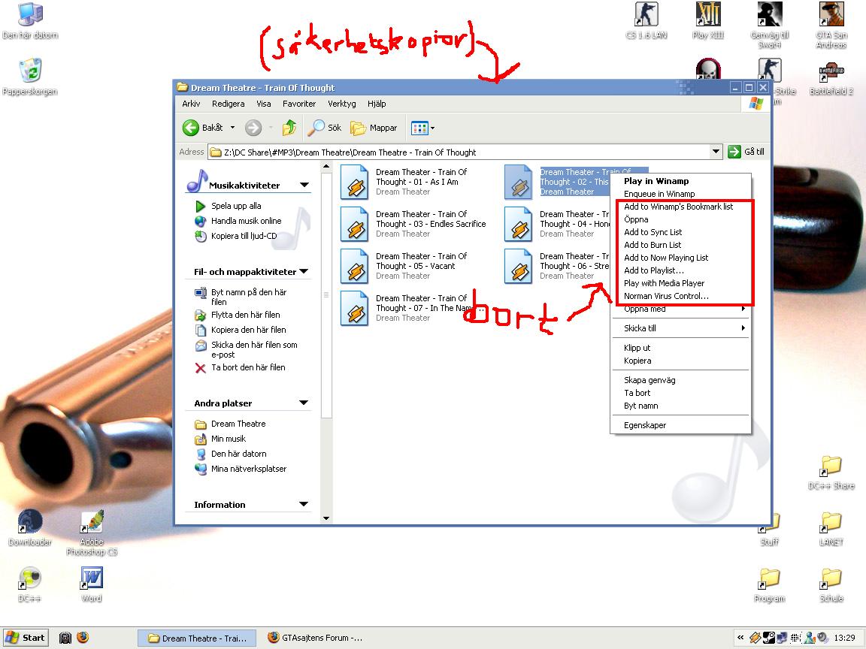Screen dimensions: 866x649
Task: Click the green Bakåt back arrow
Action: click(190, 128)
